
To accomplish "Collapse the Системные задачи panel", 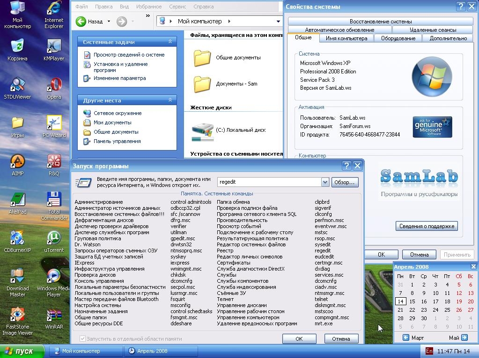I will click(x=170, y=42).
